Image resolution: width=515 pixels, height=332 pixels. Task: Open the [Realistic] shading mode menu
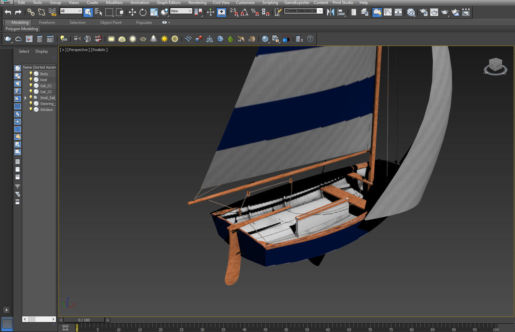[x=99, y=50]
